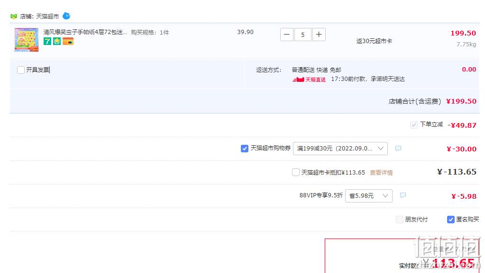
Task: Toggle the 下单立减 checkbox
Action: (x=413, y=125)
